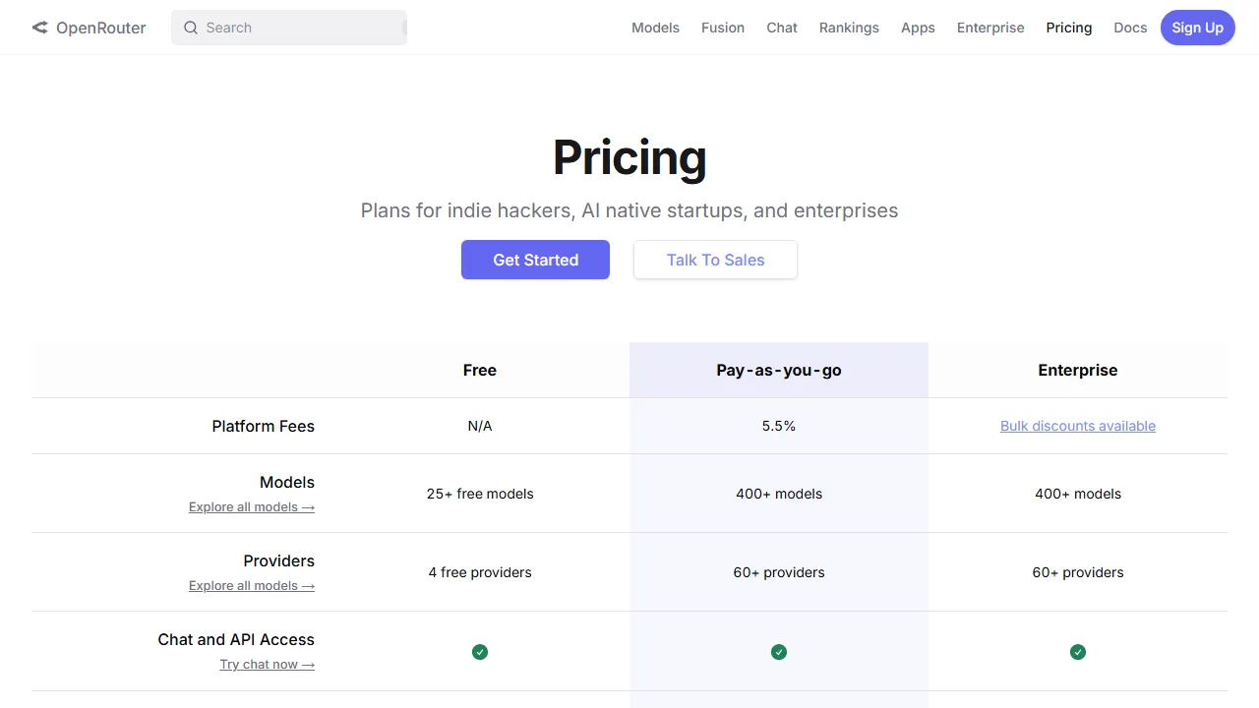This screenshot has width=1259, height=708.
Task: Open Explore all models link under Providers
Action: point(252,585)
